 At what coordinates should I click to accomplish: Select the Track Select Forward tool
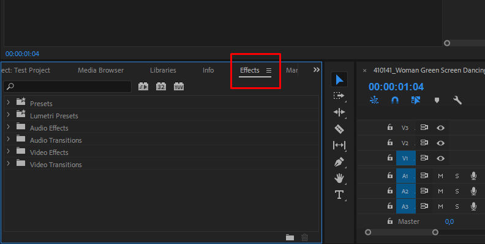pos(339,96)
